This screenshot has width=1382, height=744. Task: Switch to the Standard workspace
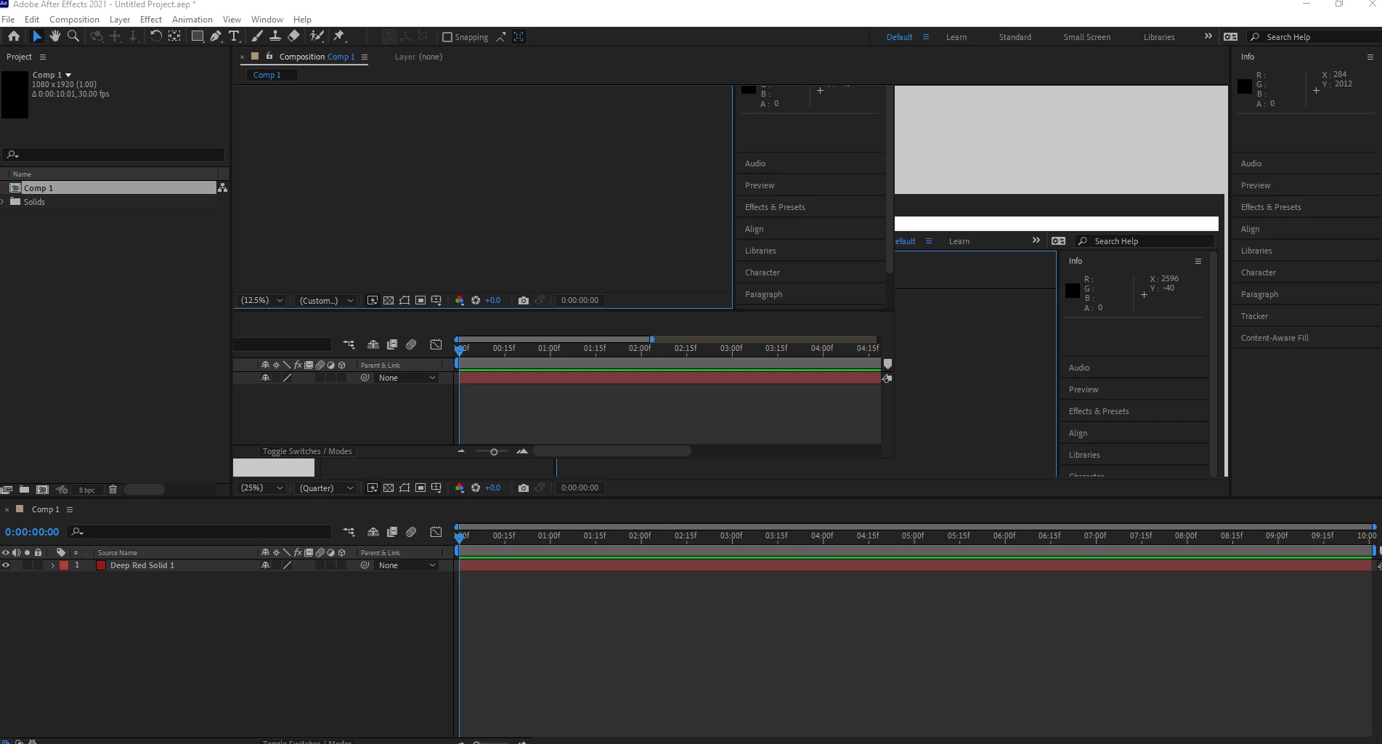[1015, 37]
